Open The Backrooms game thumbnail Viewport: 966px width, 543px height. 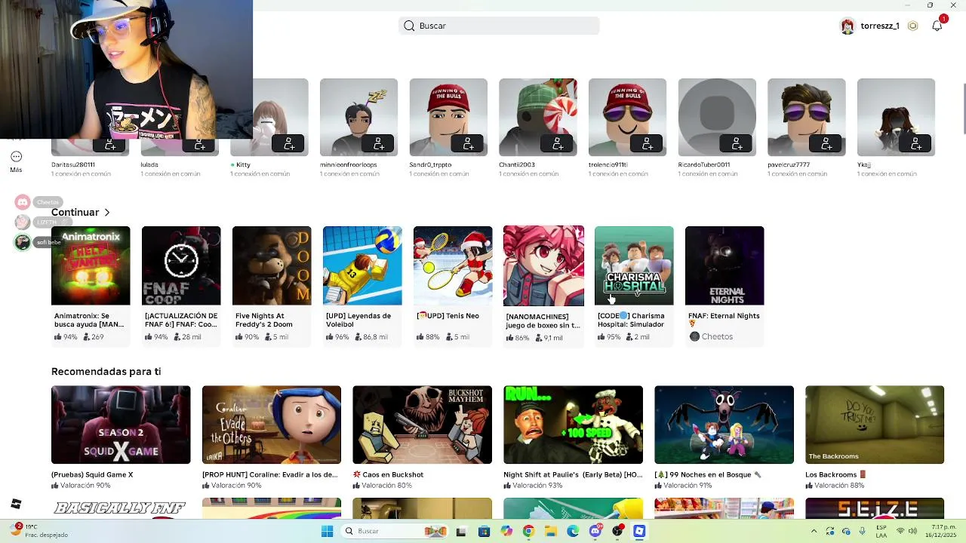pyautogui.click(x=875, y=425)
